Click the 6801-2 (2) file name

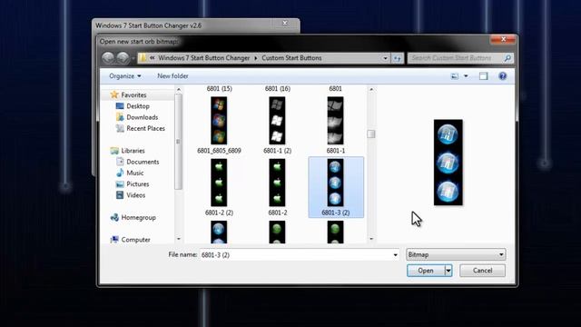[x=219, y=213]
